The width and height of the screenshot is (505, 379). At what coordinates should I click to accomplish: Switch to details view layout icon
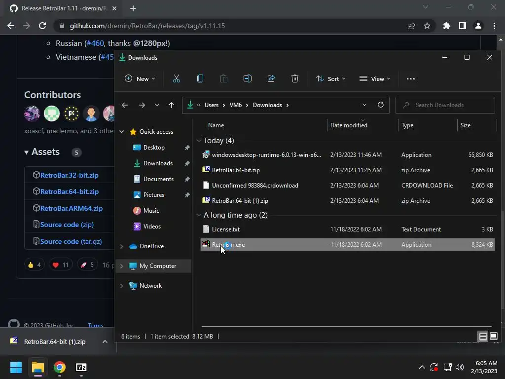coord(483,337)
